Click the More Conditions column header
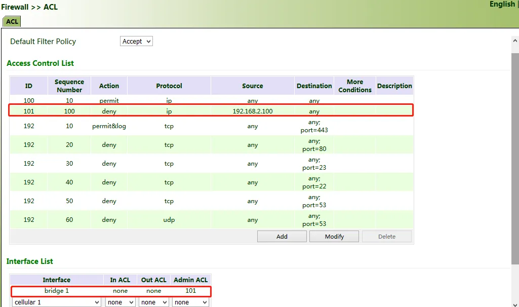Image resolution: width=519 pixels, height=307 pixels. click(355, 86)
